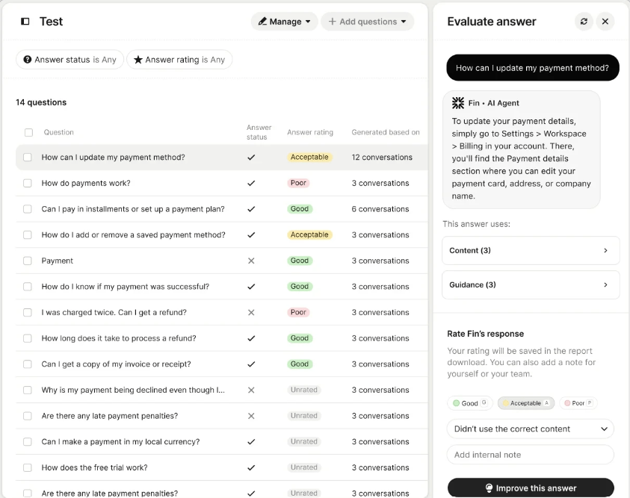Click the Fin AI Agent logo icon
This screenshot has width=630, height=498.
458,103
